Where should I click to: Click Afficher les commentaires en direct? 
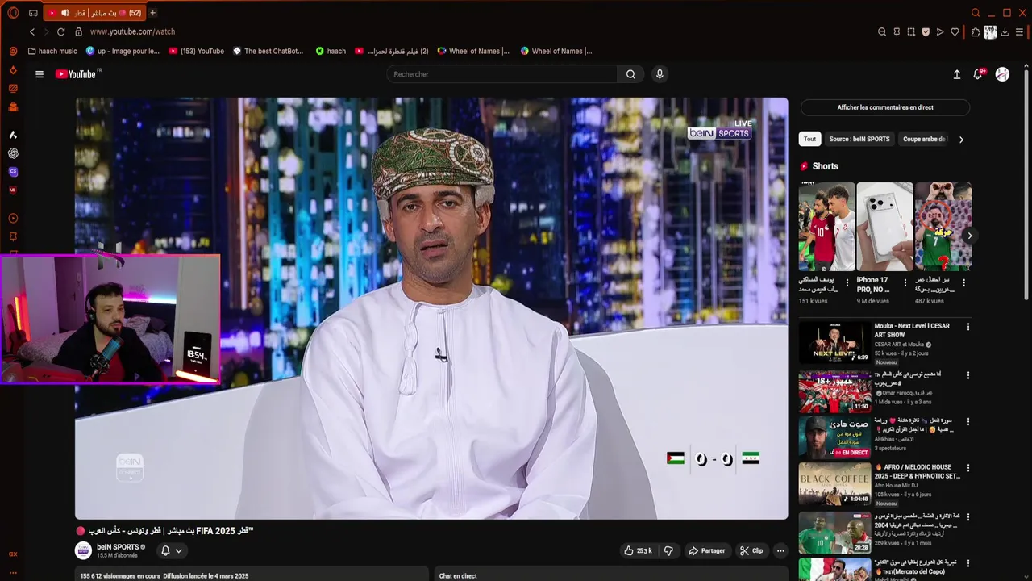[x=884, y=107]
